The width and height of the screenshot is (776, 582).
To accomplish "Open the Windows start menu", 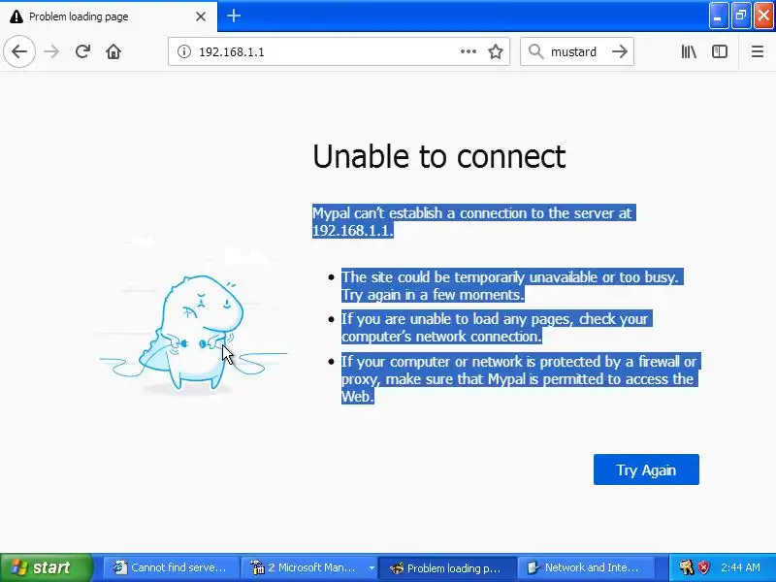I will pos(47,567).
